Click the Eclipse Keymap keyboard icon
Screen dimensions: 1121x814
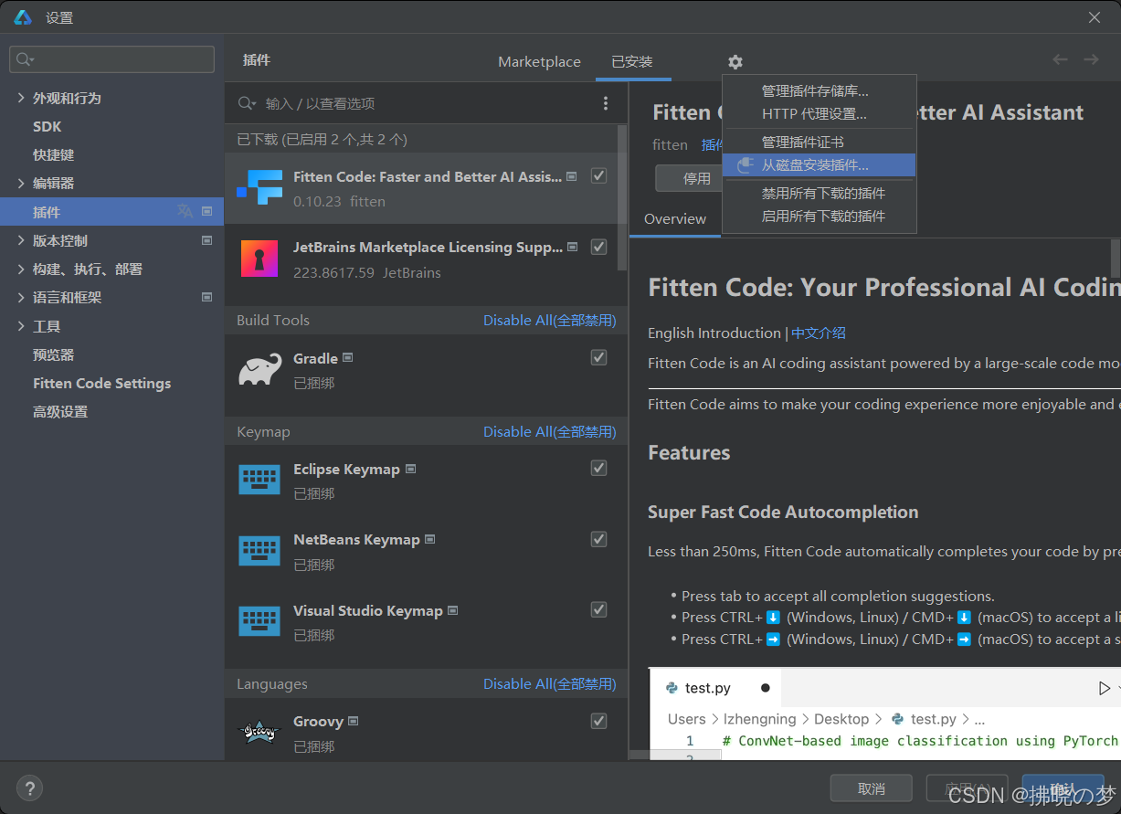tap(259, 480)
